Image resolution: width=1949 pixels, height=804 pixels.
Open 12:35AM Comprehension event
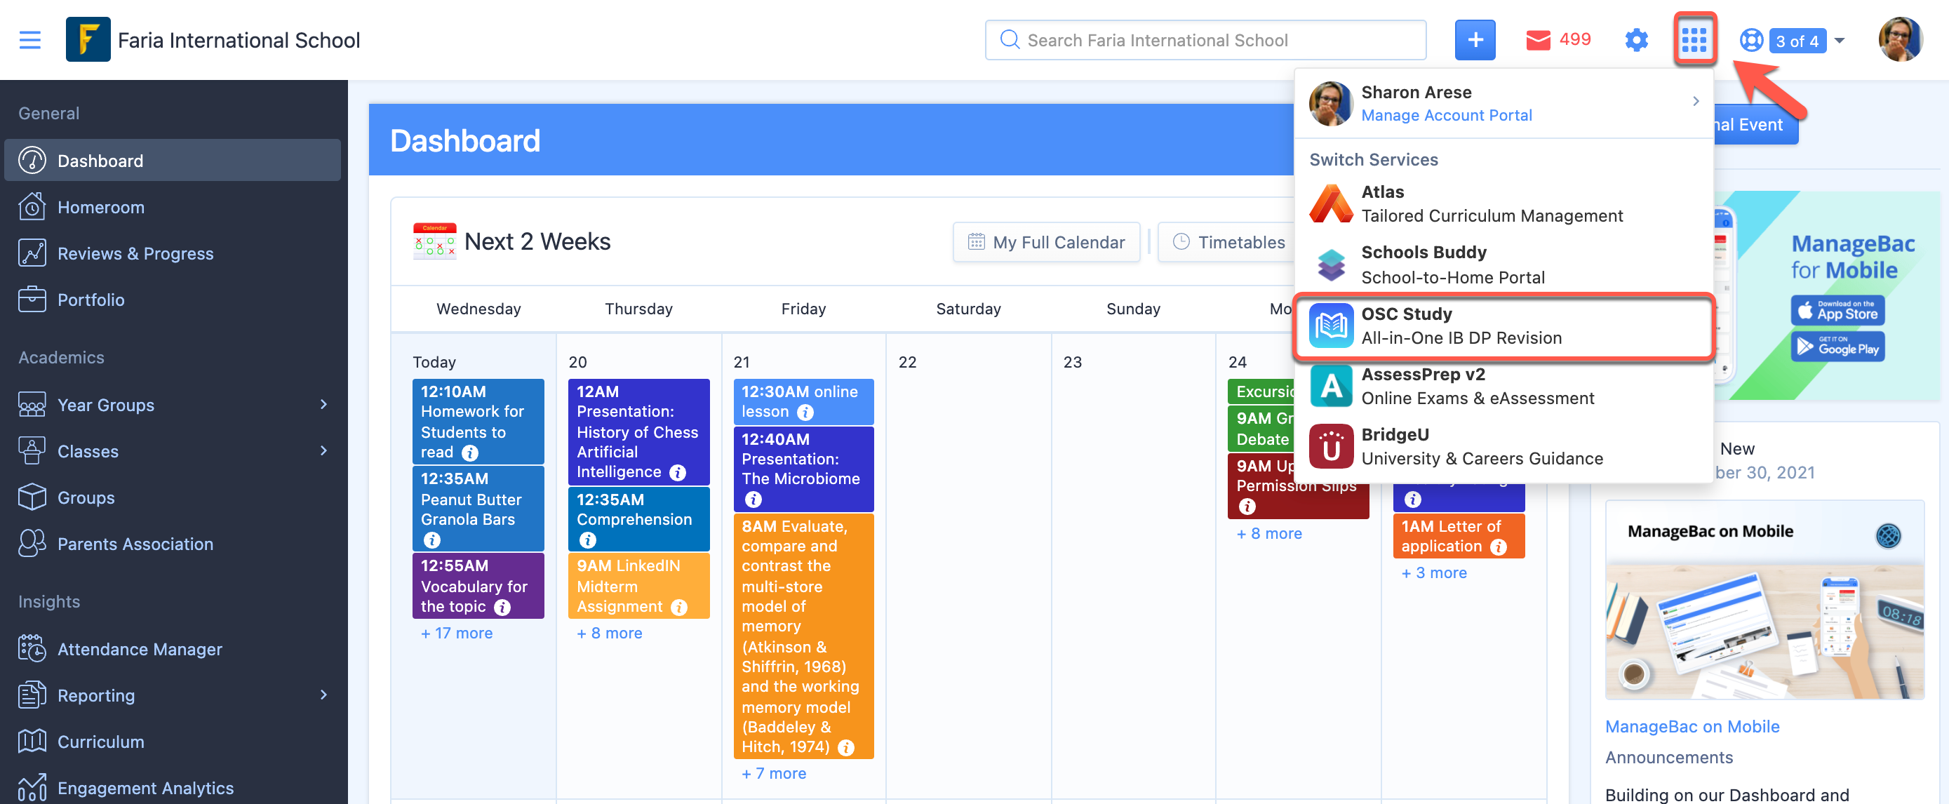coord(638,519)
